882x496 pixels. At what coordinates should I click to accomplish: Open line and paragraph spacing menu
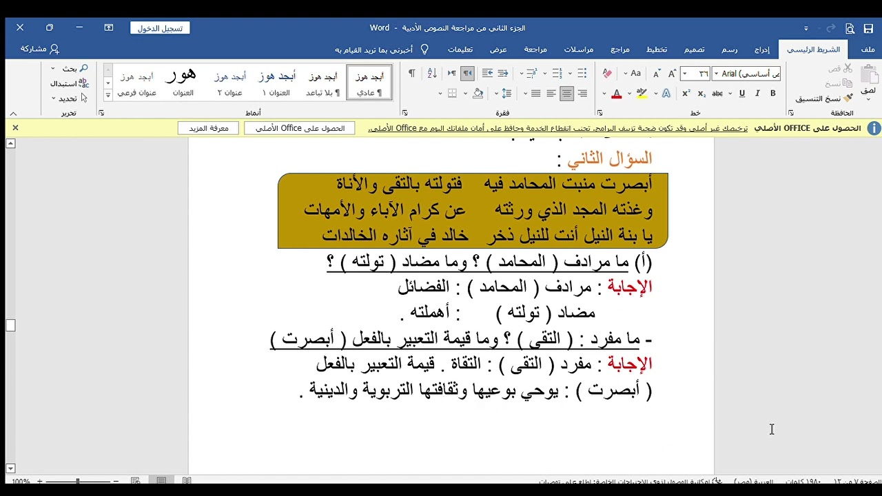click(x=507, y=94)
